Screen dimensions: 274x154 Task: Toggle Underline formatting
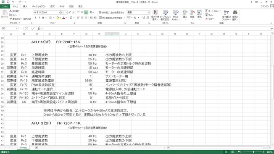point(43,18)
